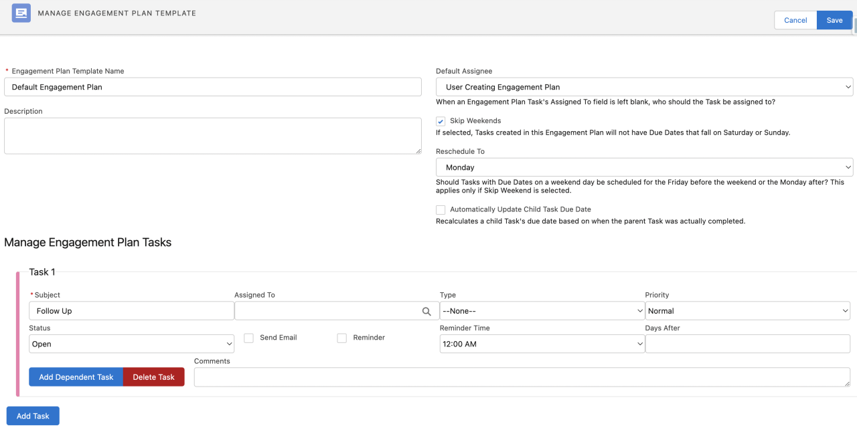857x430 pixels.
Task: Click the search magnifier in Assigned To
Action: pyautogui.click(x=426, y=311)
